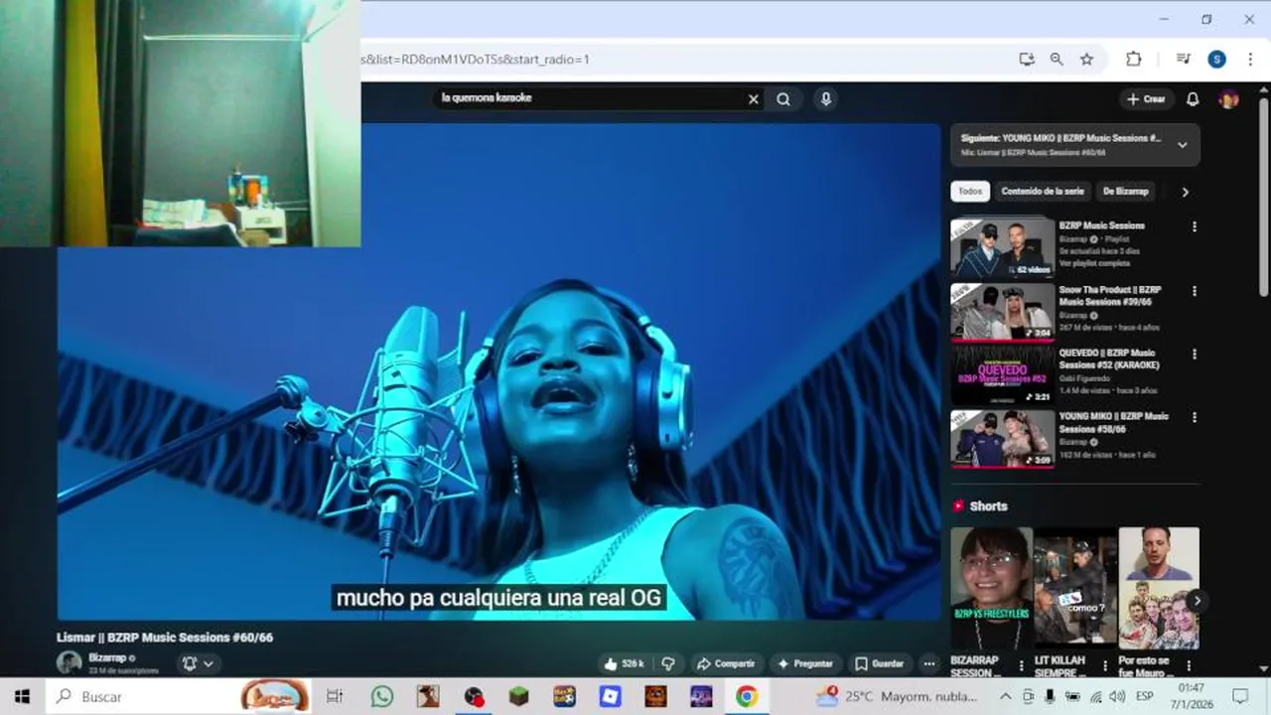Open the Chrome extensions puzzle icon
The image size is (1271, 715).
pos(1133,60)
